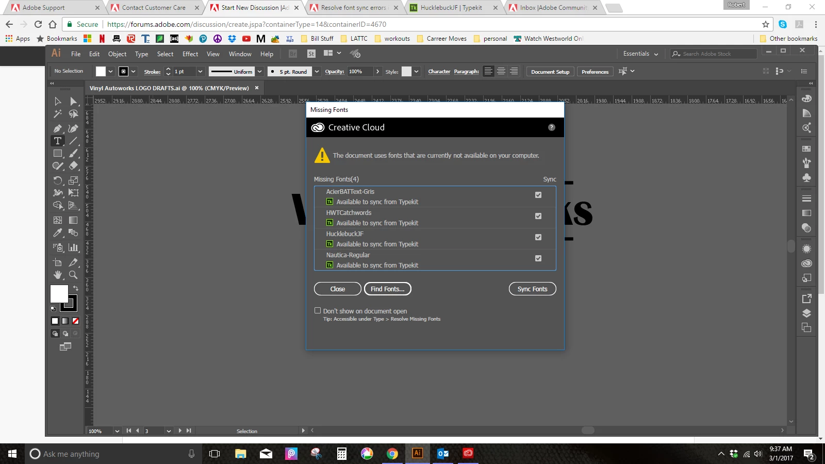Click the white Fill color swatch
Screen dimensions: 825x464
(x=59, y=294)
